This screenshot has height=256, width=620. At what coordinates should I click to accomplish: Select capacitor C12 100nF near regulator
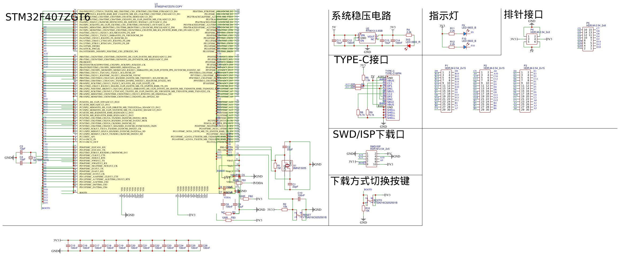click(x=345, y=41)
